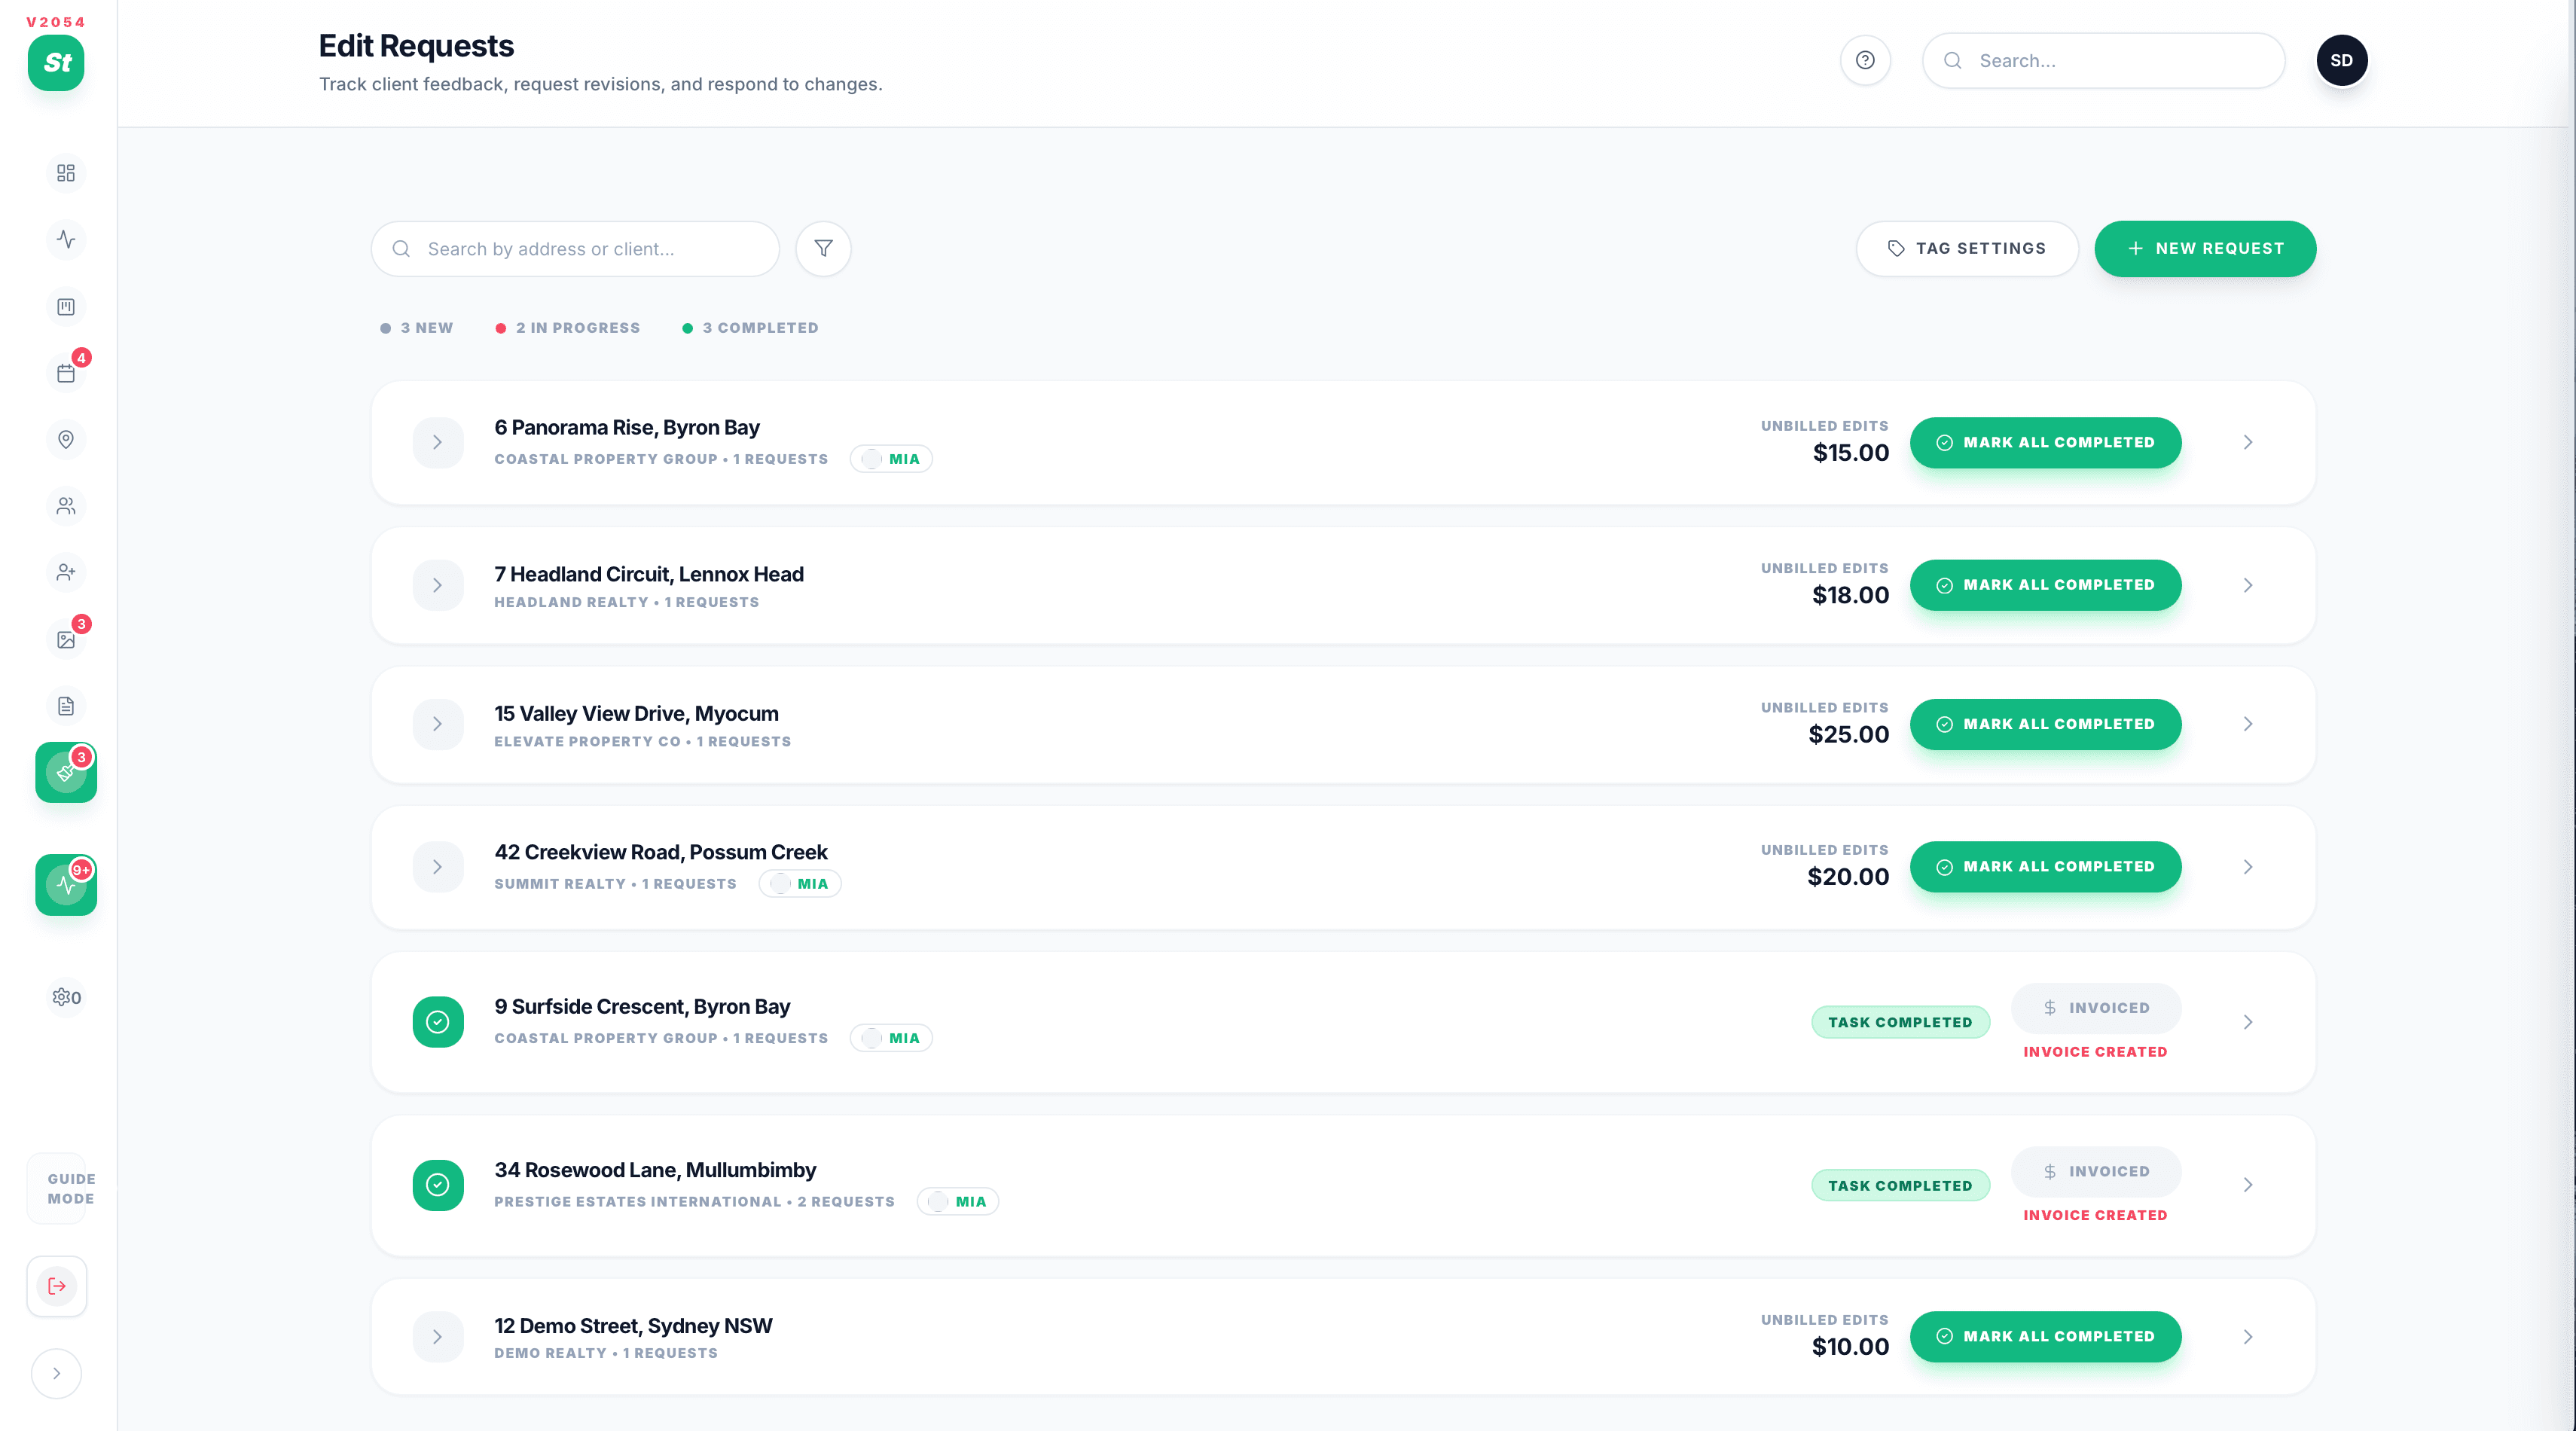
Task: Open the image gallery icon with badge 3
Action: tap(66, 640)
